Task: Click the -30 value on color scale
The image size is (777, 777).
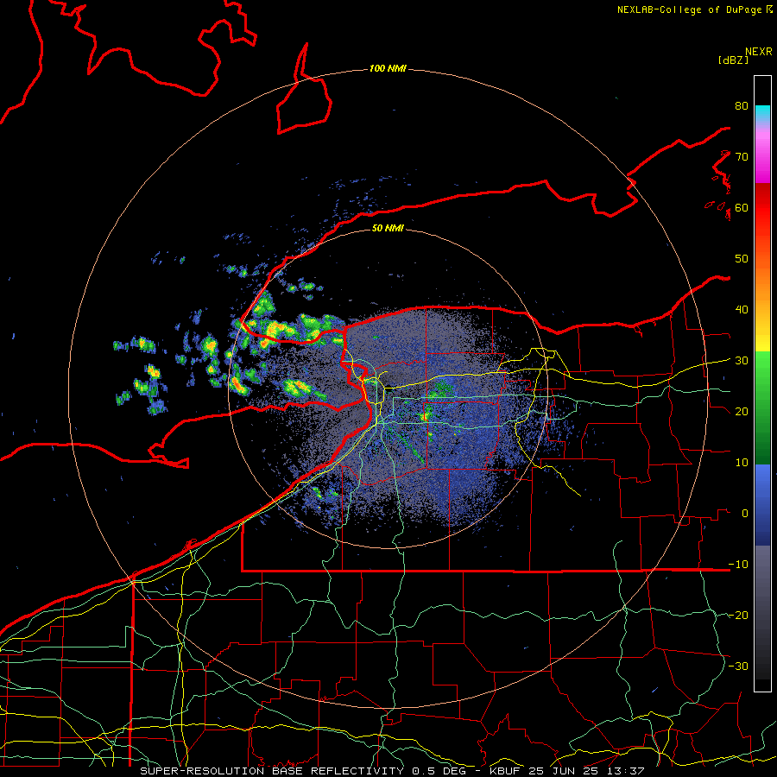Action: (738, 666)
